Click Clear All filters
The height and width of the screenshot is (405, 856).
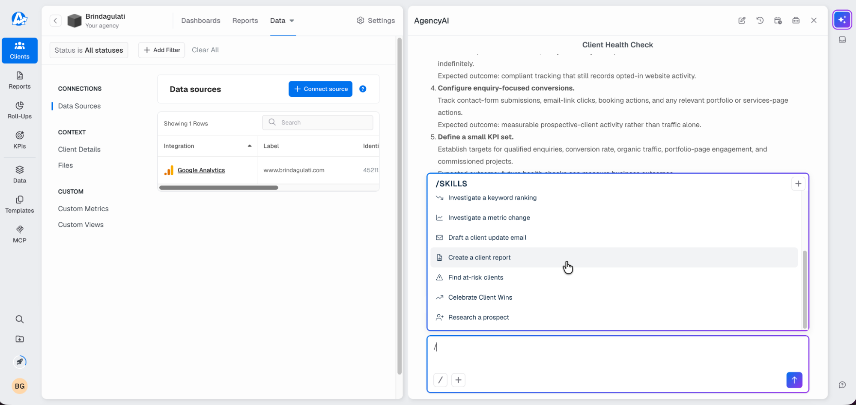tap(205, 50)
